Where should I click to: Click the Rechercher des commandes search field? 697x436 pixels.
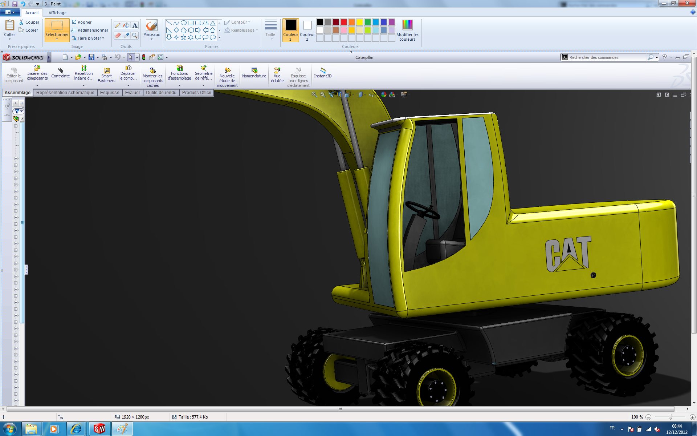click(x=608, y=57)
